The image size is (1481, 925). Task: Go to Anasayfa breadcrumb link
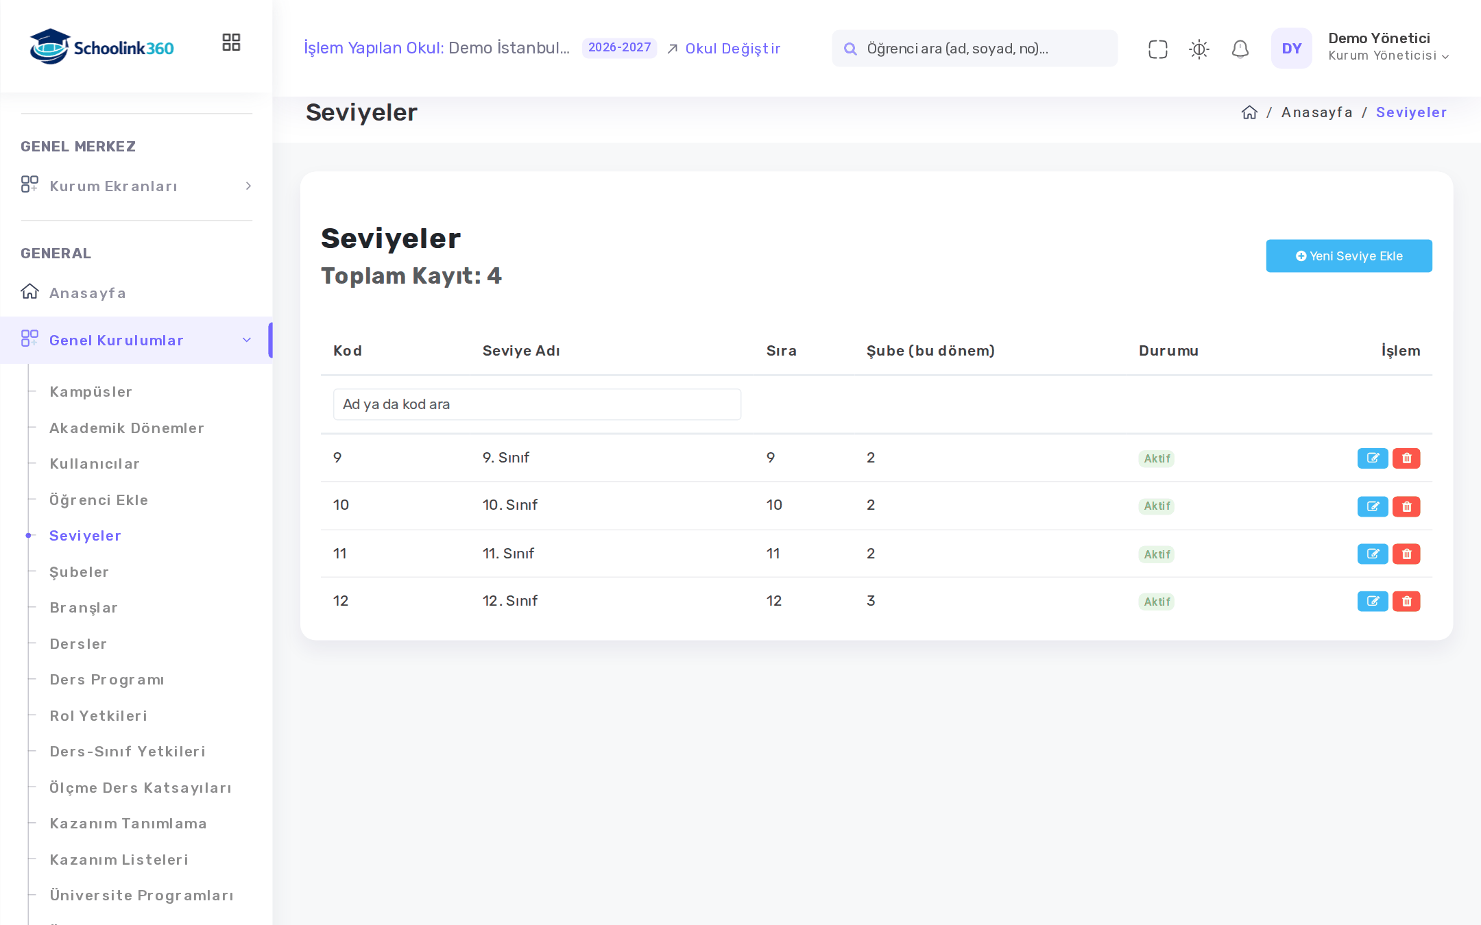[1316, 112]
